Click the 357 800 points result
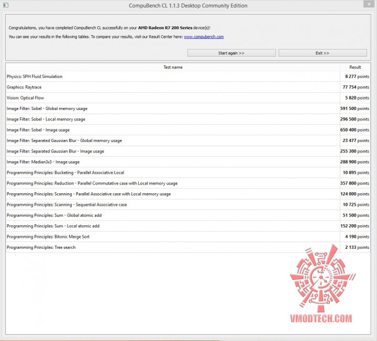377x341 pixels. click(354, 183)
